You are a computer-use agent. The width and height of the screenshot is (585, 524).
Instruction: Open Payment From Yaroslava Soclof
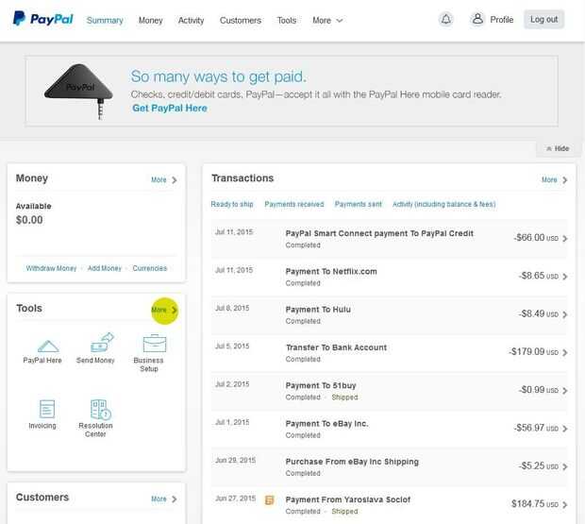tap(348, 500)
